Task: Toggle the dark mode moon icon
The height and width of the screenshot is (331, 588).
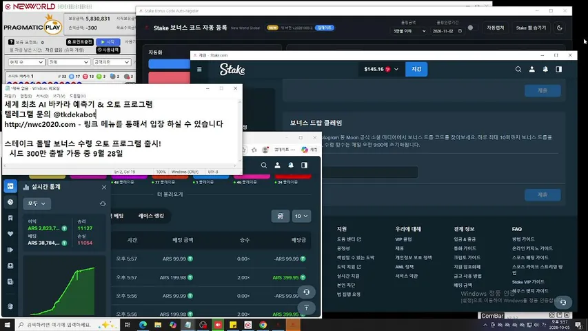Action: (x=560, y=28)
